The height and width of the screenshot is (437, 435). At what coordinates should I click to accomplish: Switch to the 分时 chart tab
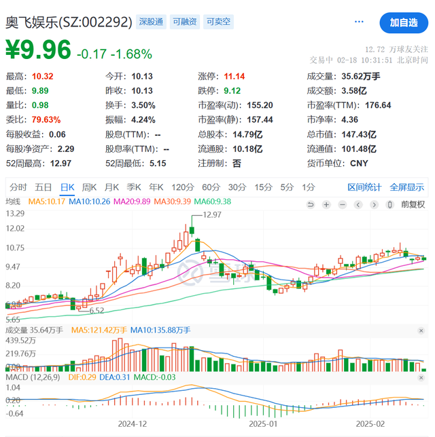(18, 187)
